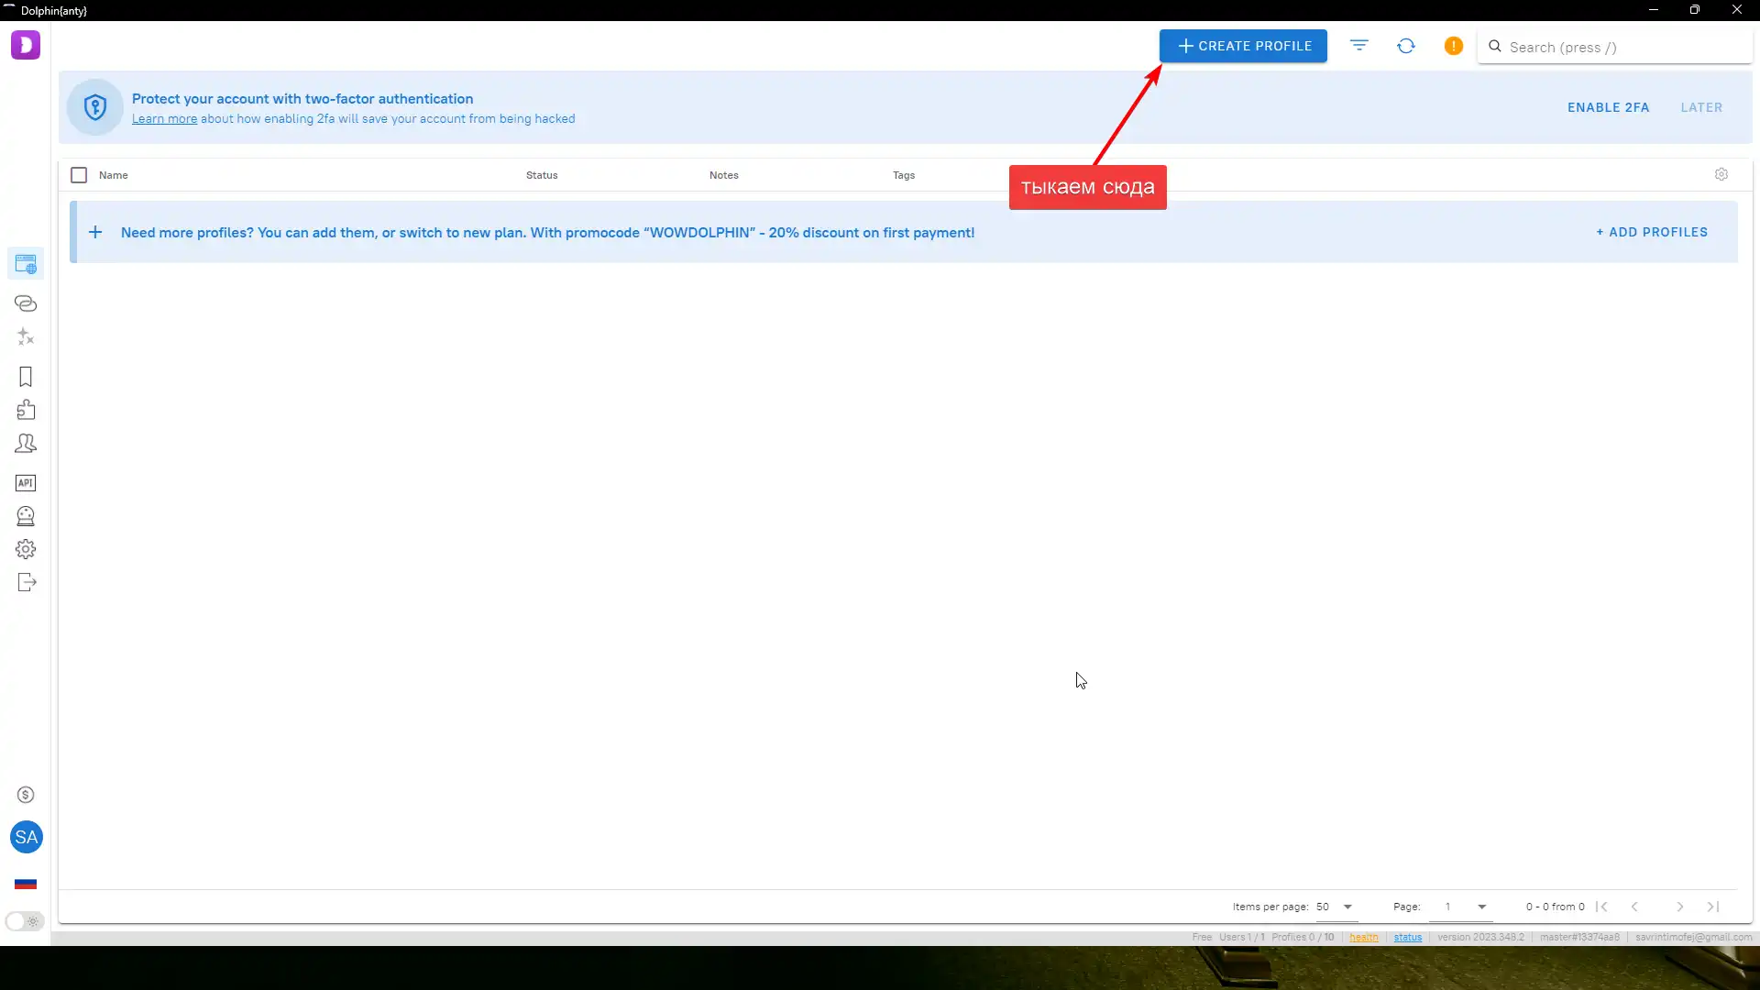Click the 0 - 0 from 0 range text
The image size is (1760, 990).
(1555, 907)
